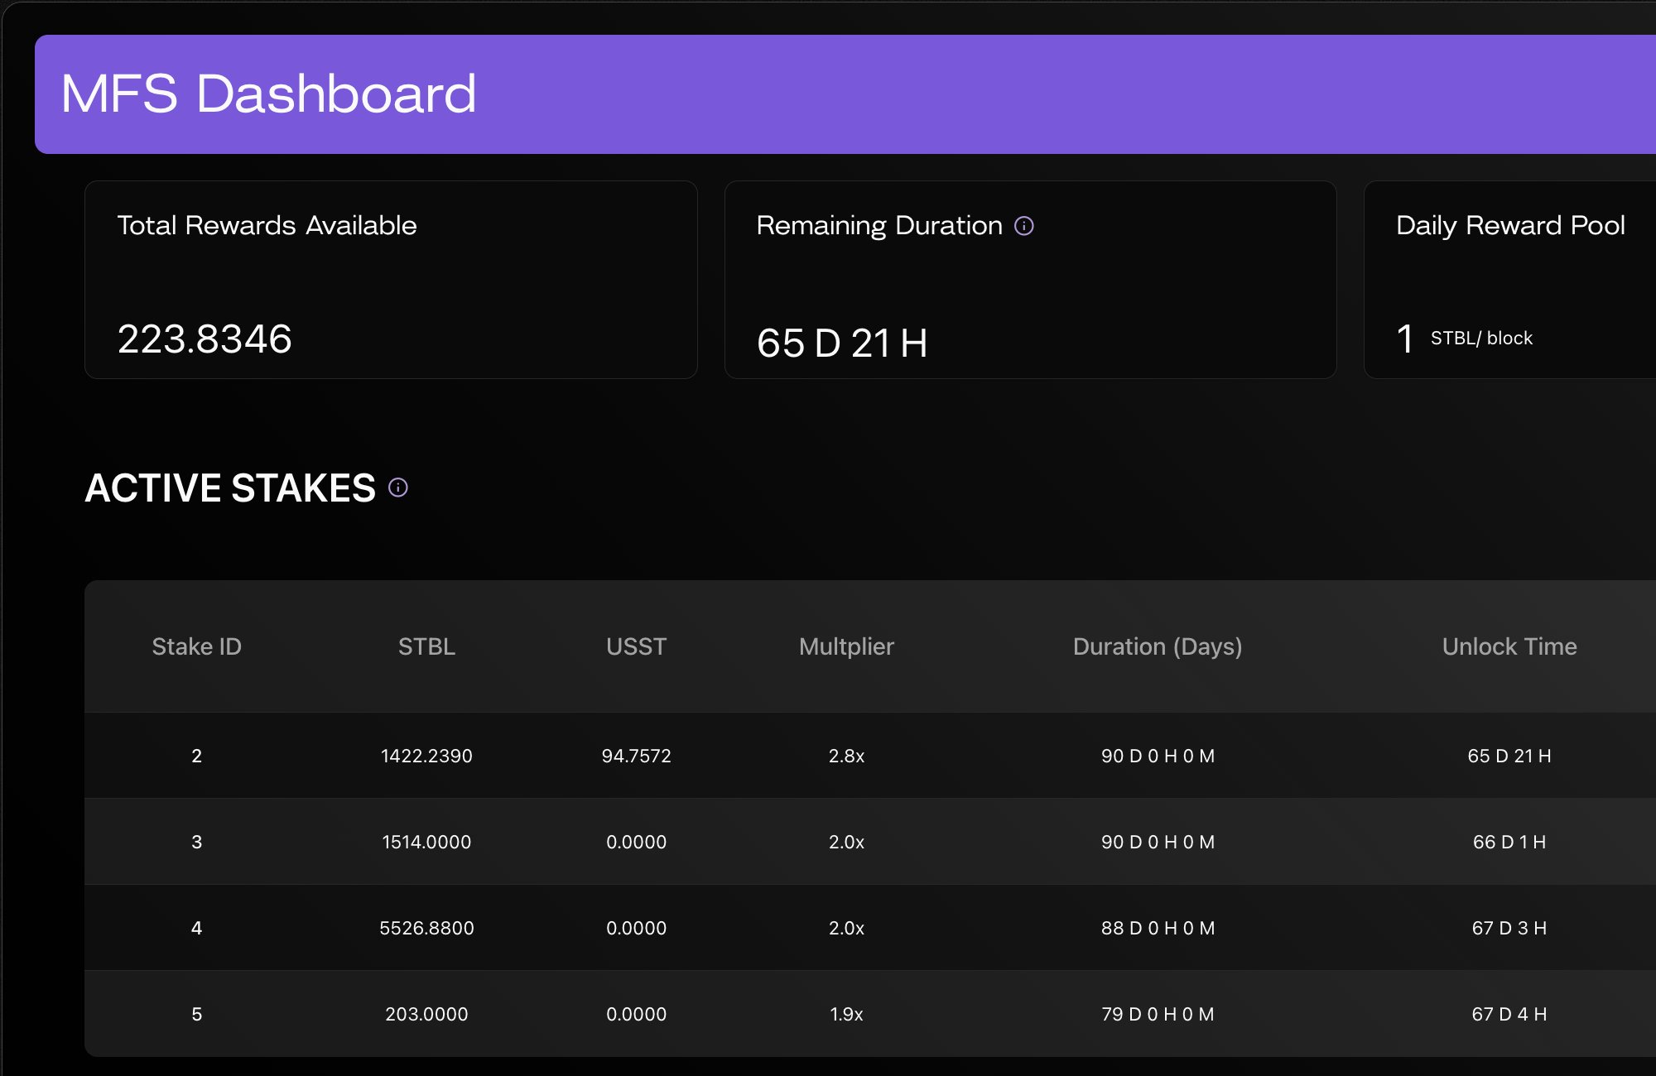Click the Duration (Days) column header
The image size is (1656, 1076).
1158,646
